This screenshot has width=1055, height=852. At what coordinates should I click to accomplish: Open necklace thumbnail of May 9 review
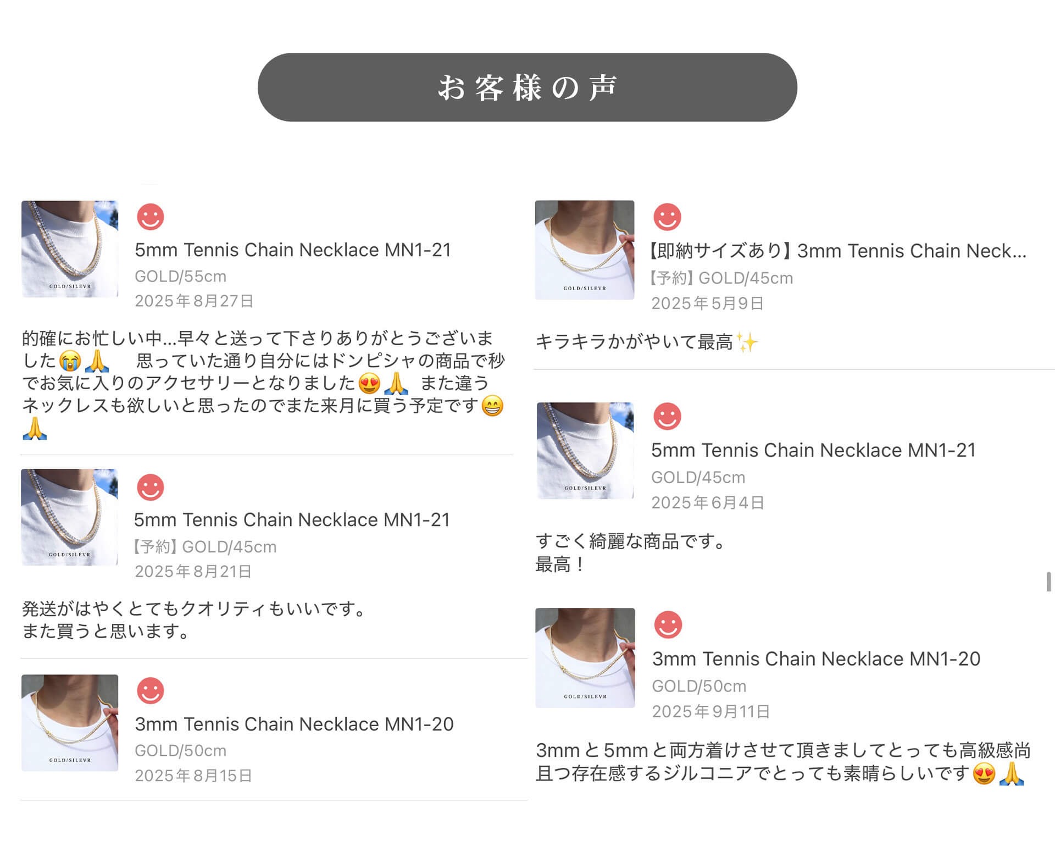(x=585, y=250)
